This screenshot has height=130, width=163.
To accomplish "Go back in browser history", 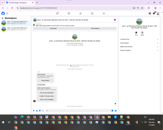I will point(3,8).
